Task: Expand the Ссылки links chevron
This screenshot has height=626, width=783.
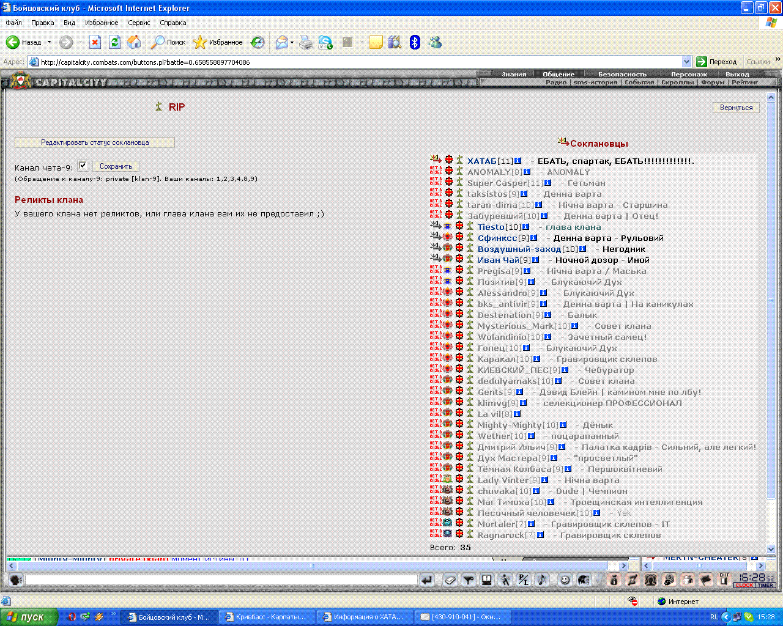Action: (777, 60)
